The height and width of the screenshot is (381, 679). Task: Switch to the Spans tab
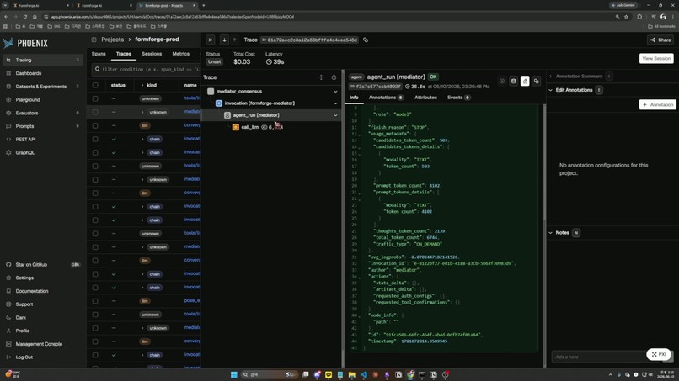pyautogui.click(x=99, y=54)
